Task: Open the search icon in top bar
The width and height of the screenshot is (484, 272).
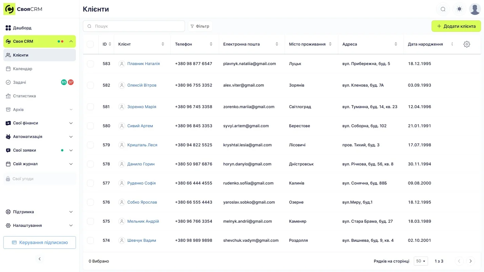Action: 443,9
